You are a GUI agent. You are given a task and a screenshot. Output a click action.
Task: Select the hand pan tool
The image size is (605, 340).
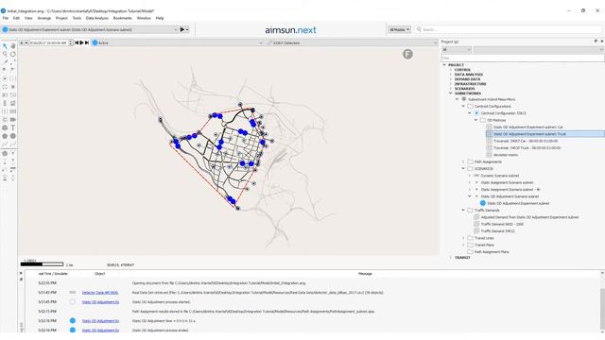click(13, 46)
